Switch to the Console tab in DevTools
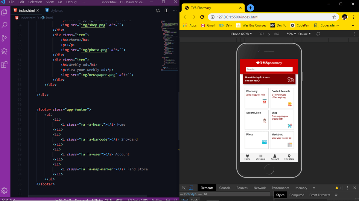This screenshot has height=201, width=359. 225,188
